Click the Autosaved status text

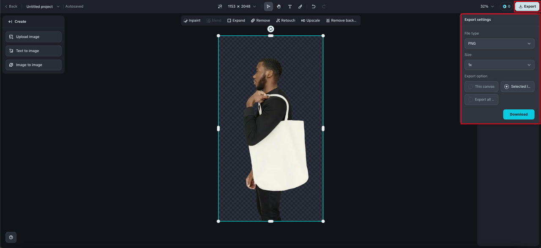74,6
